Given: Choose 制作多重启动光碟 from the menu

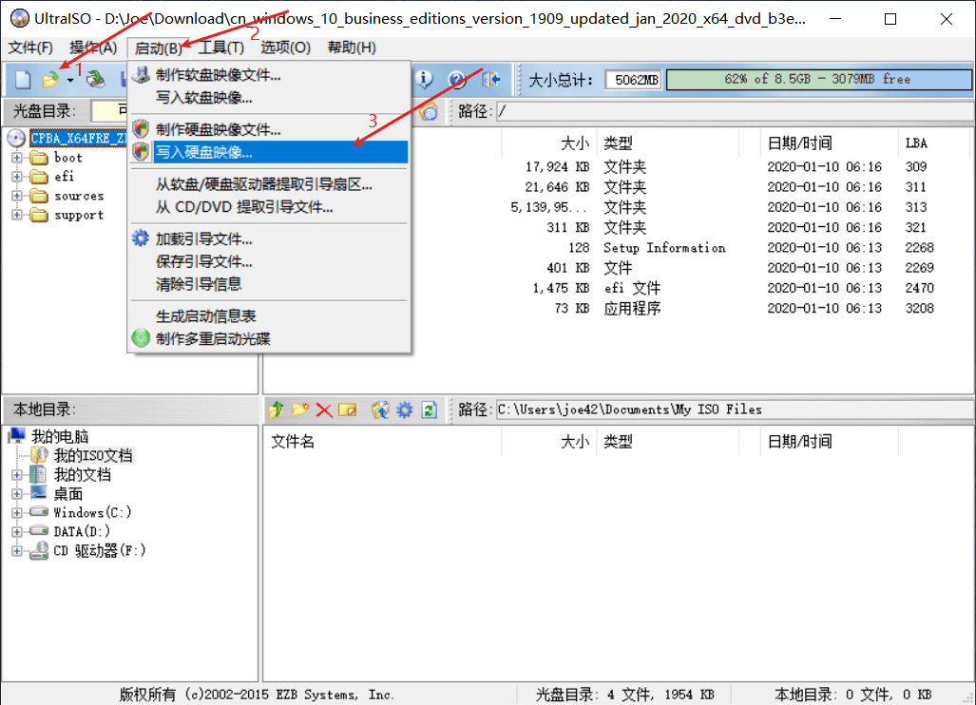Looking at the screenshot, I should tap(270, 338).
